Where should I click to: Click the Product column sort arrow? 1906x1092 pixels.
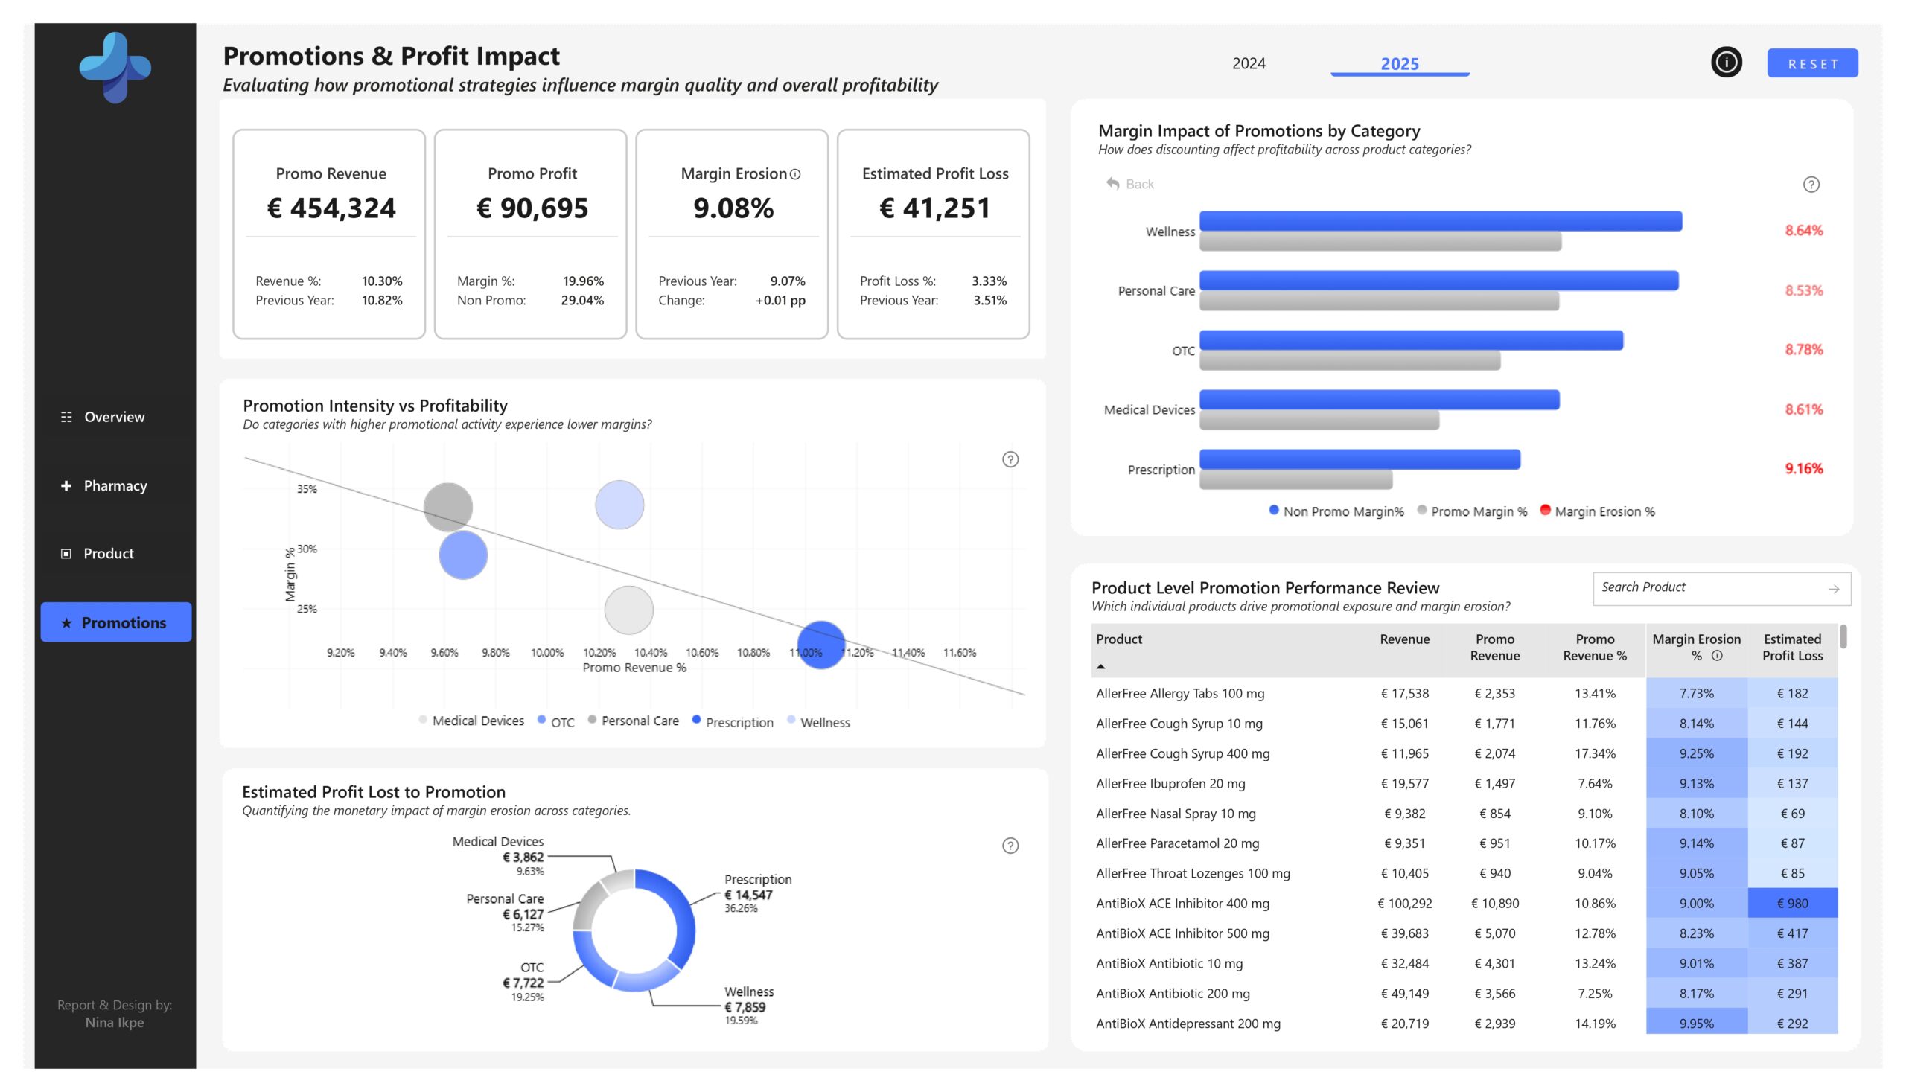[x=1100, y=667]
